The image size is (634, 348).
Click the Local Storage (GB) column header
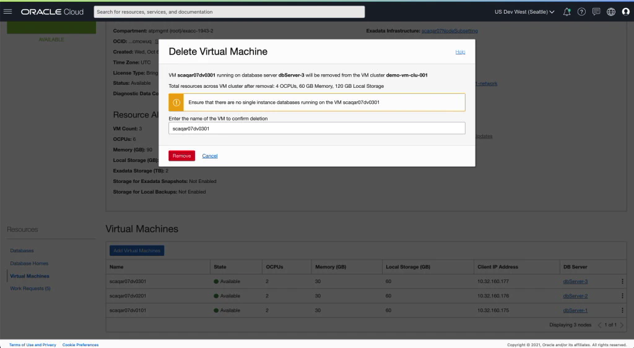click(408, 267)
